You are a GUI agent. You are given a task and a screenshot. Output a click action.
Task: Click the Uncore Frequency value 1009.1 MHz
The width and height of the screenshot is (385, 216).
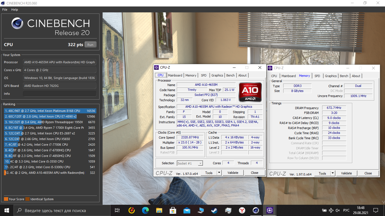point(358,96)
